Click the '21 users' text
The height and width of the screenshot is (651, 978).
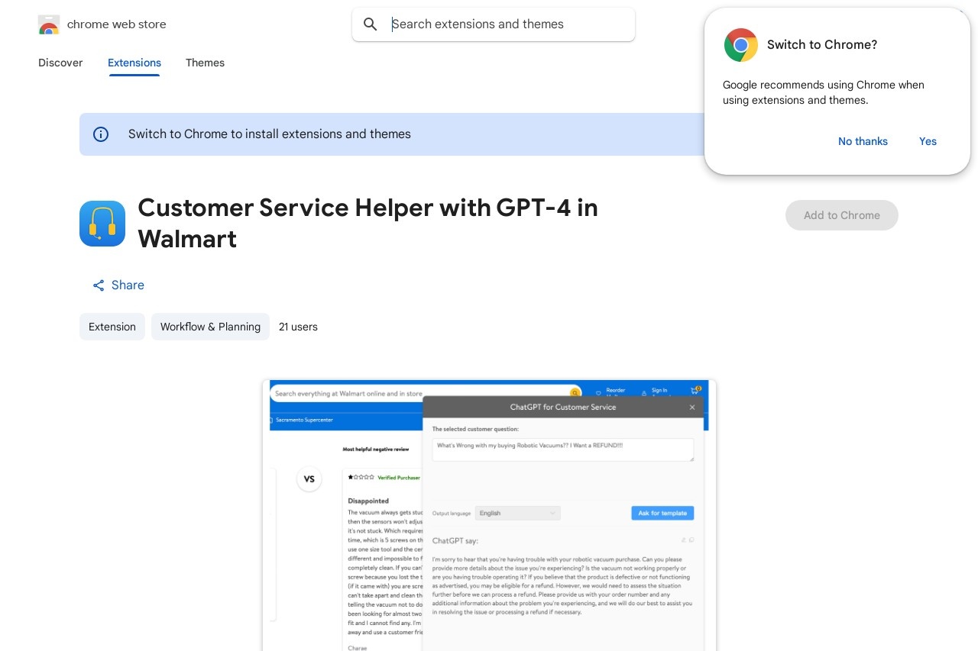coord(298,327)
